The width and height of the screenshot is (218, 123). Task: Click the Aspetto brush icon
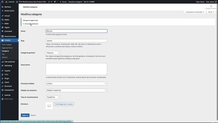click(2, 71)
